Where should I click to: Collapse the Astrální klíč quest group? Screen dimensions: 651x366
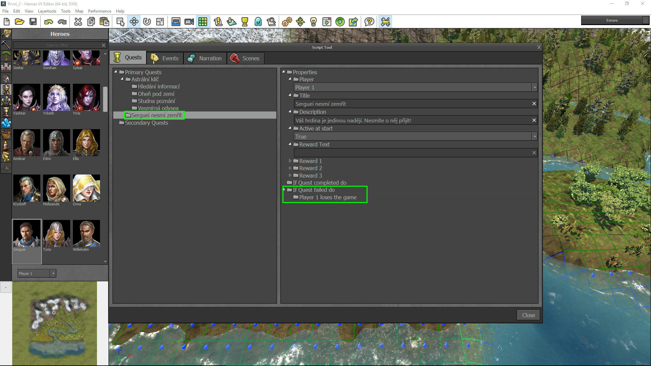click(122, 79)
